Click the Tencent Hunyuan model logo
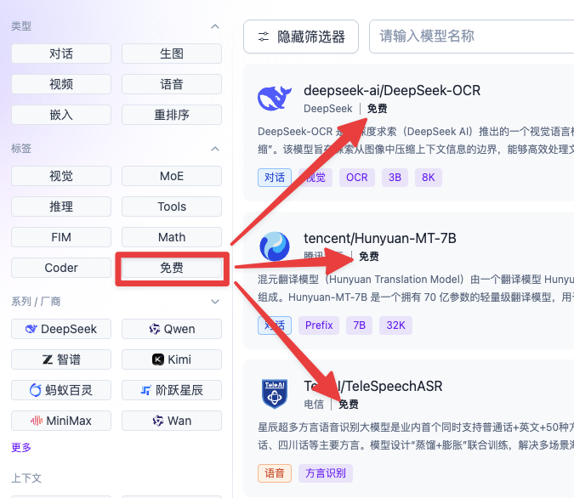 [x=275, y=246]
